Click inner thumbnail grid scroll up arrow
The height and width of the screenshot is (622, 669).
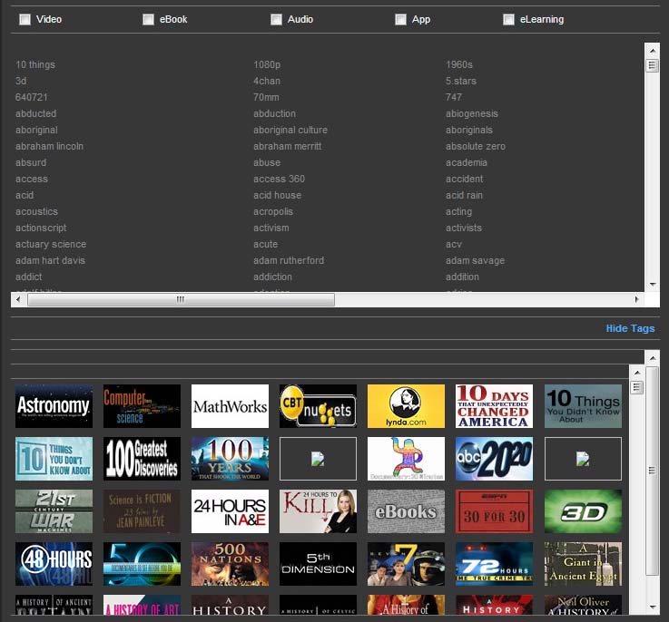coord(637,373)
